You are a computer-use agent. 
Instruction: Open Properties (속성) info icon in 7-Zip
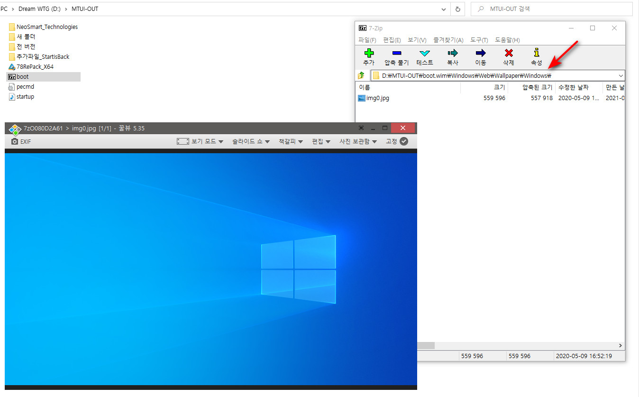coord(536,52)
